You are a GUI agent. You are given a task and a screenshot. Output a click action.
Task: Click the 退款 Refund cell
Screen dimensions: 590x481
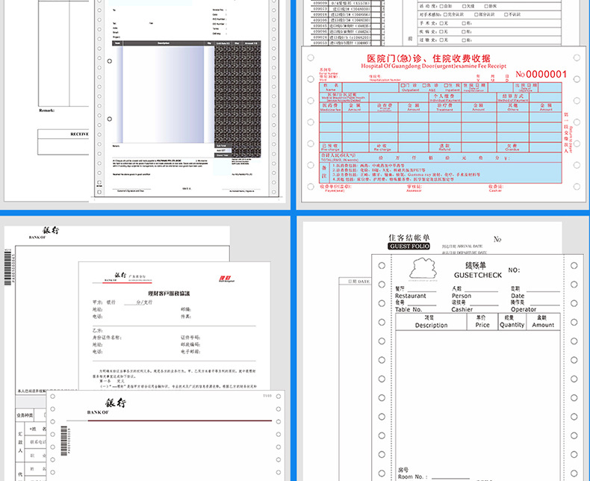tap(445, 147)
